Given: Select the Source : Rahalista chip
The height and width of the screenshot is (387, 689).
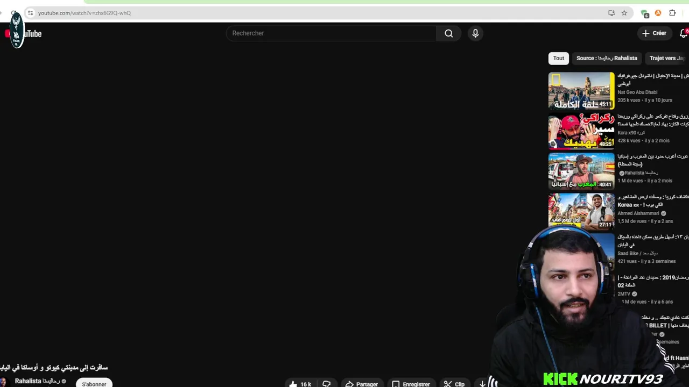Looking at the screenshot, I should pos(607,58).
